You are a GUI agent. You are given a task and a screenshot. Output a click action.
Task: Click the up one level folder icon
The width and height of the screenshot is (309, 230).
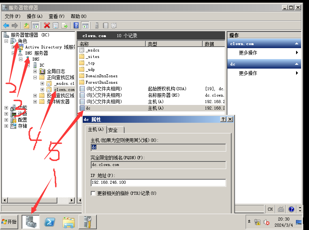(26, 25)
